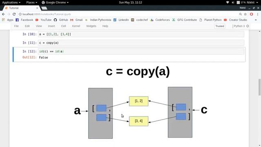Image resolution: width=261 pixels, height=147 pixels.
Task: Open Chrome three-dot menu
Action: 257,14
